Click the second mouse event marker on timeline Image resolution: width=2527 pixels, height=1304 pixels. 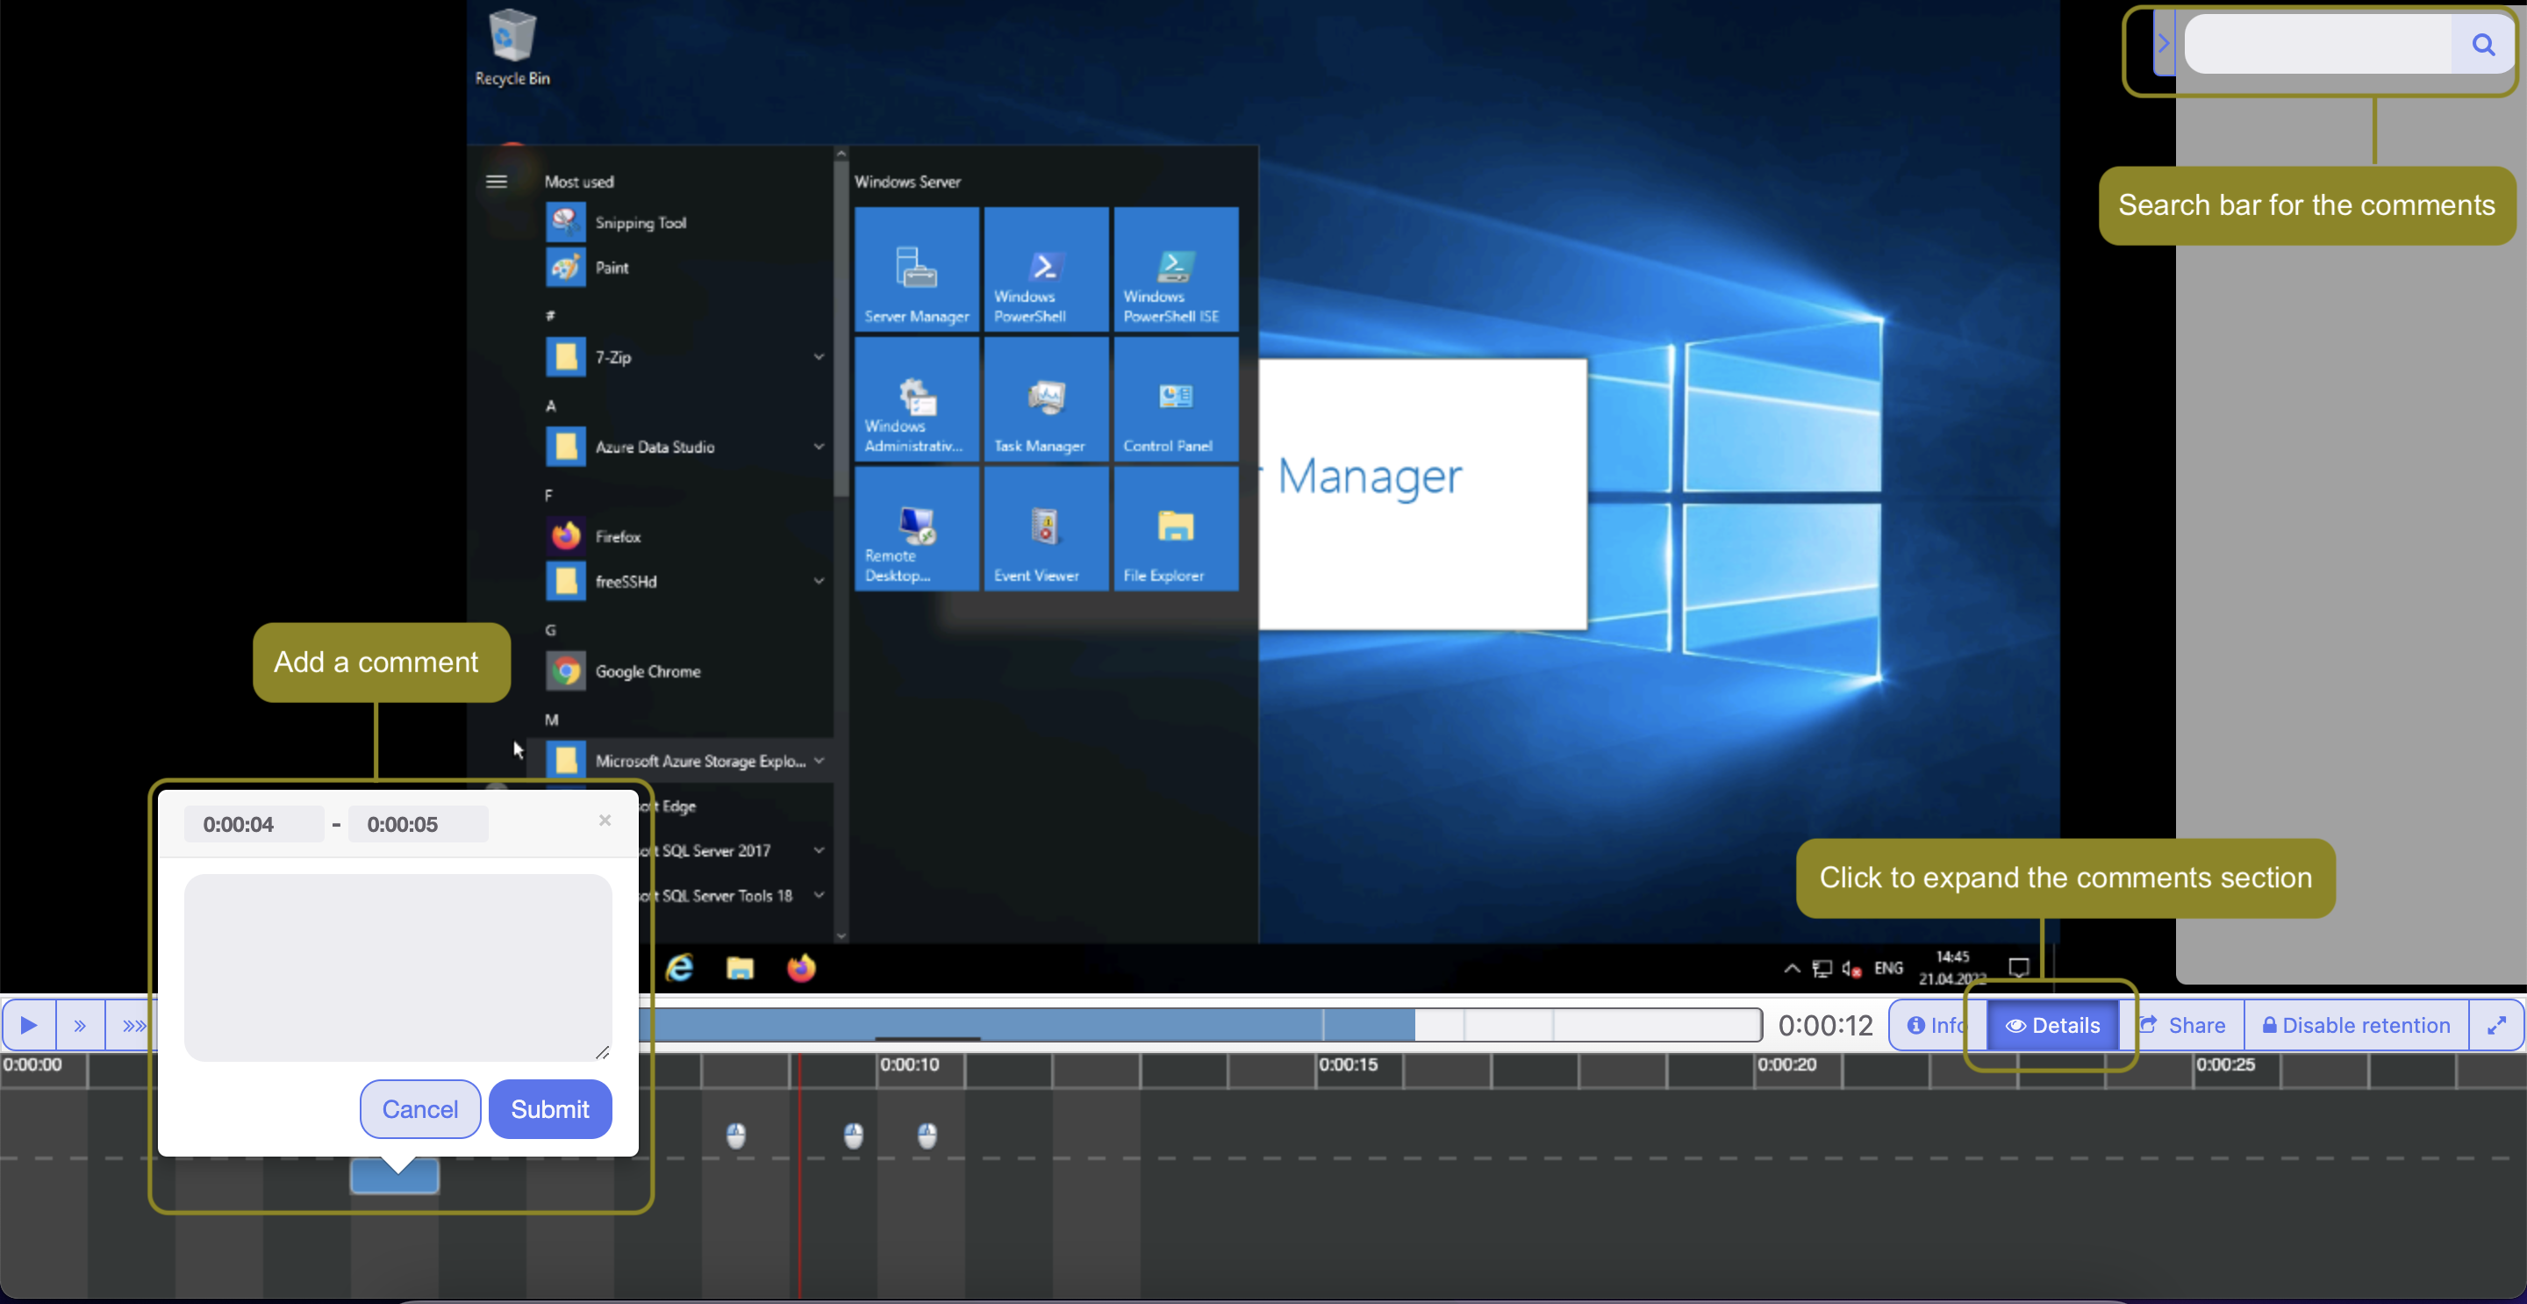[854, 1136]
